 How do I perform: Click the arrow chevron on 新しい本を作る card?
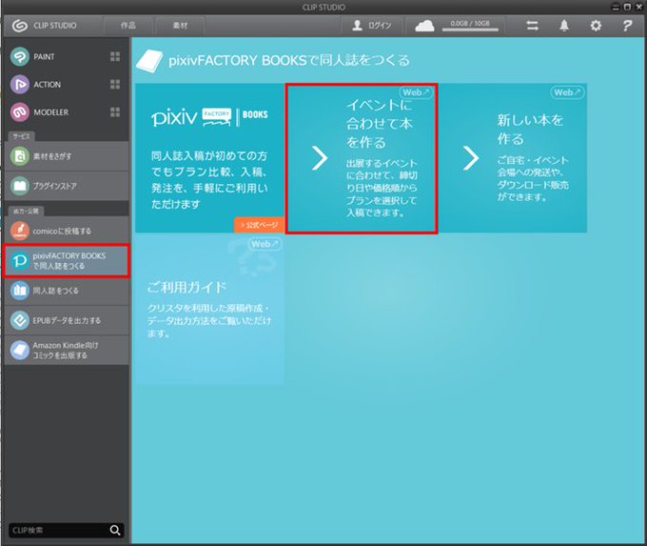point(470,158)
